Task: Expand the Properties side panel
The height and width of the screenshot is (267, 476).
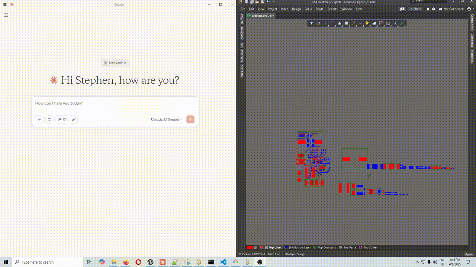Action: 472,56
